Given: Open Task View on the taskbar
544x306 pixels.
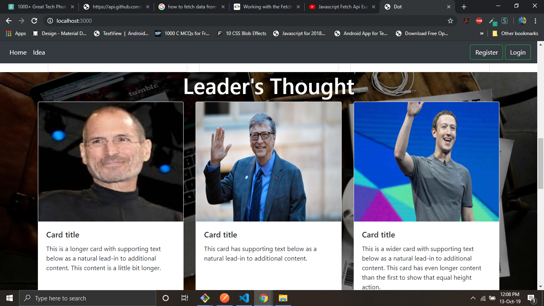Looking at the screenshot, I should click(185, 298).
